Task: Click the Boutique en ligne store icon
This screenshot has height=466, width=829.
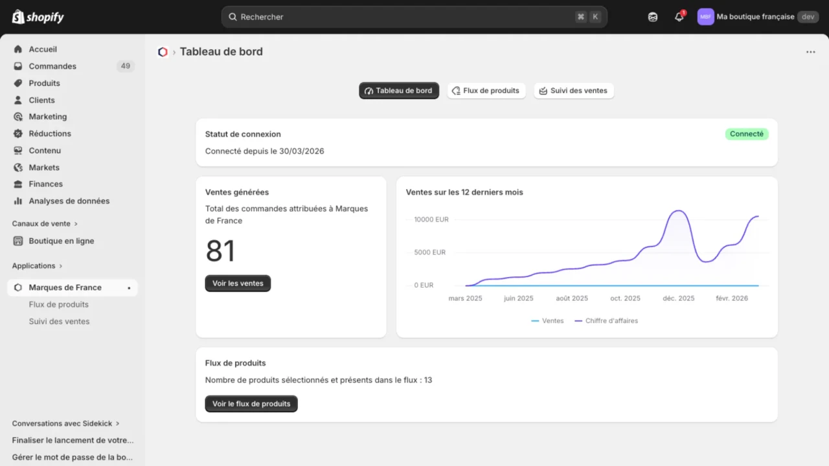Action: click(x=18, y=241)
